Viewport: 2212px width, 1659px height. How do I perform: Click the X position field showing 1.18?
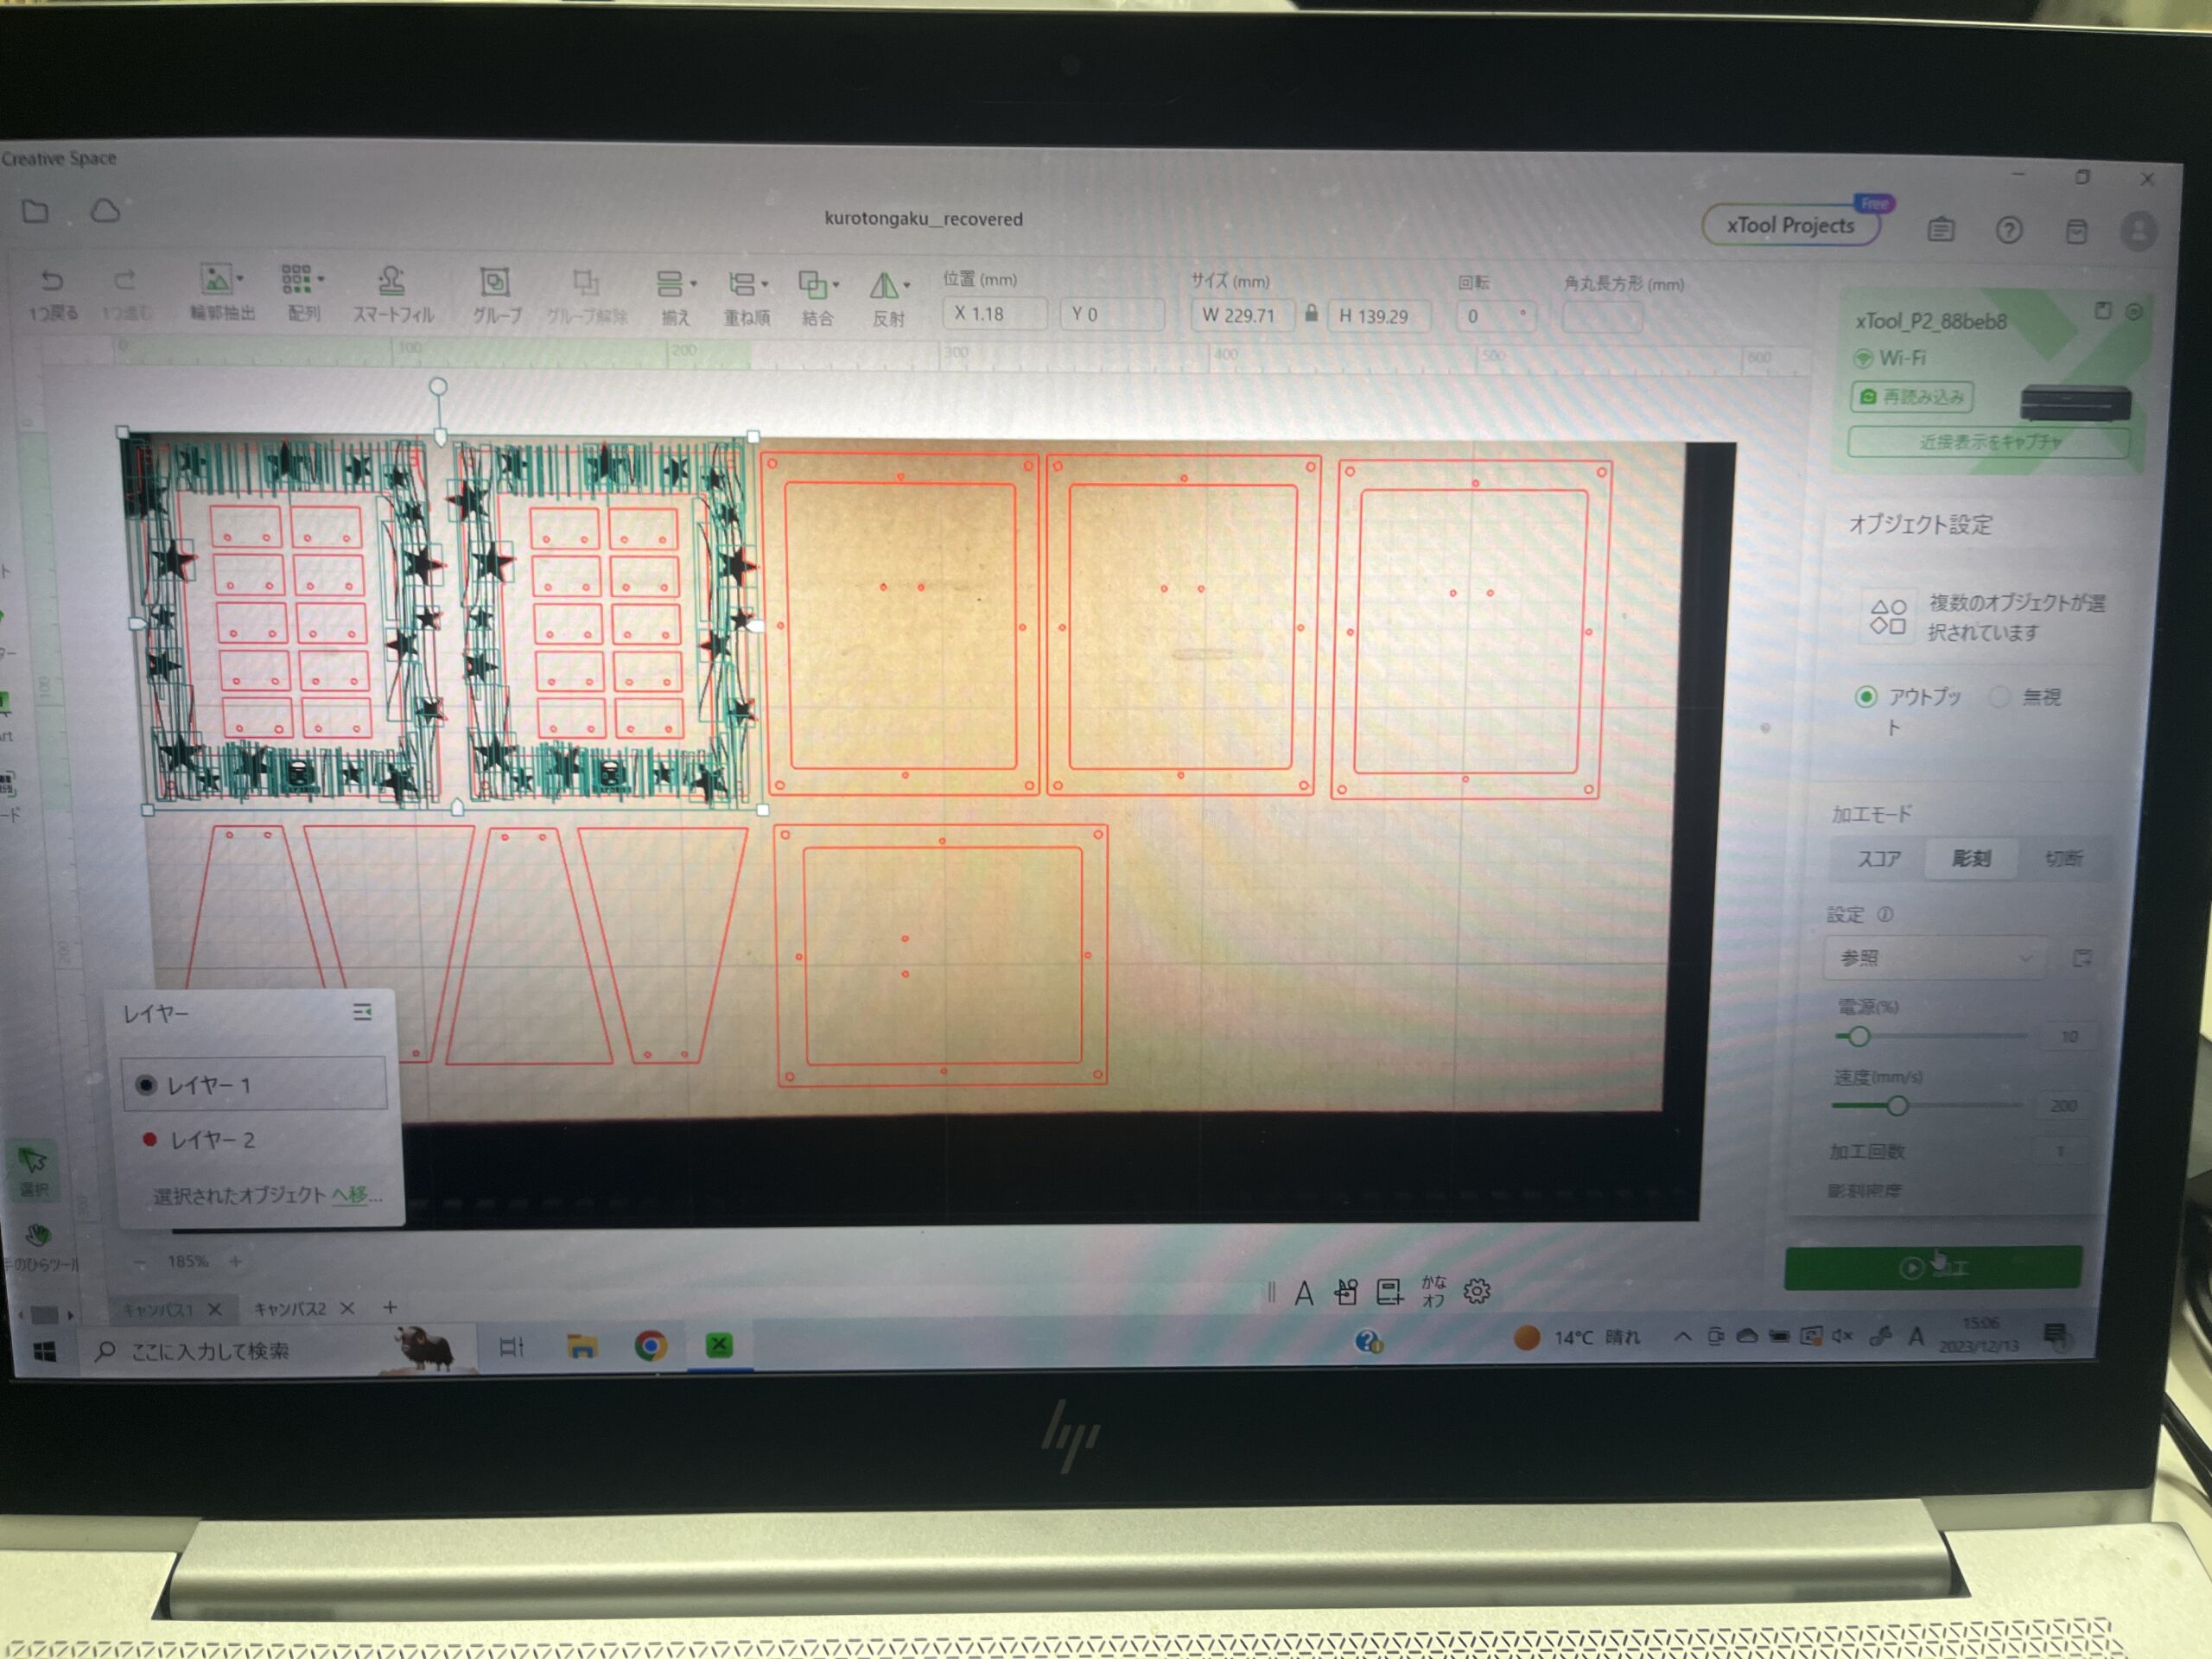tap(994, 313)
